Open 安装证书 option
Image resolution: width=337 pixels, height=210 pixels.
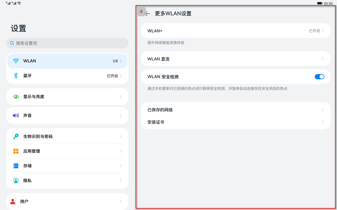click(236, 122)
